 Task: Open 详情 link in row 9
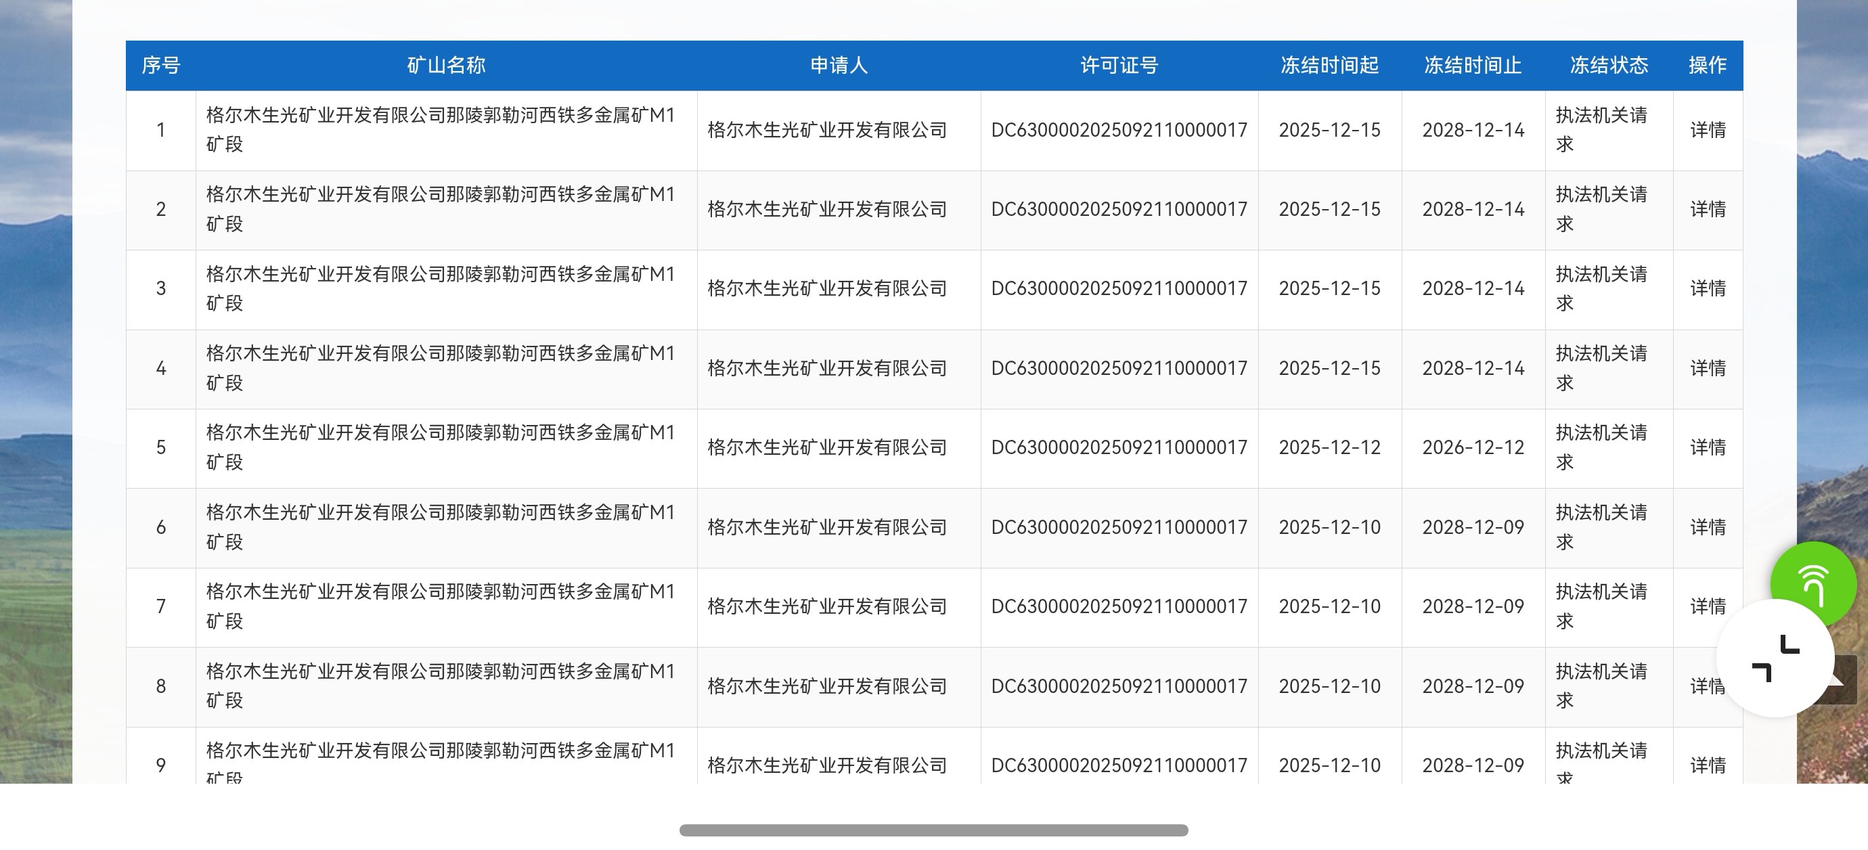click(1707, 765)
